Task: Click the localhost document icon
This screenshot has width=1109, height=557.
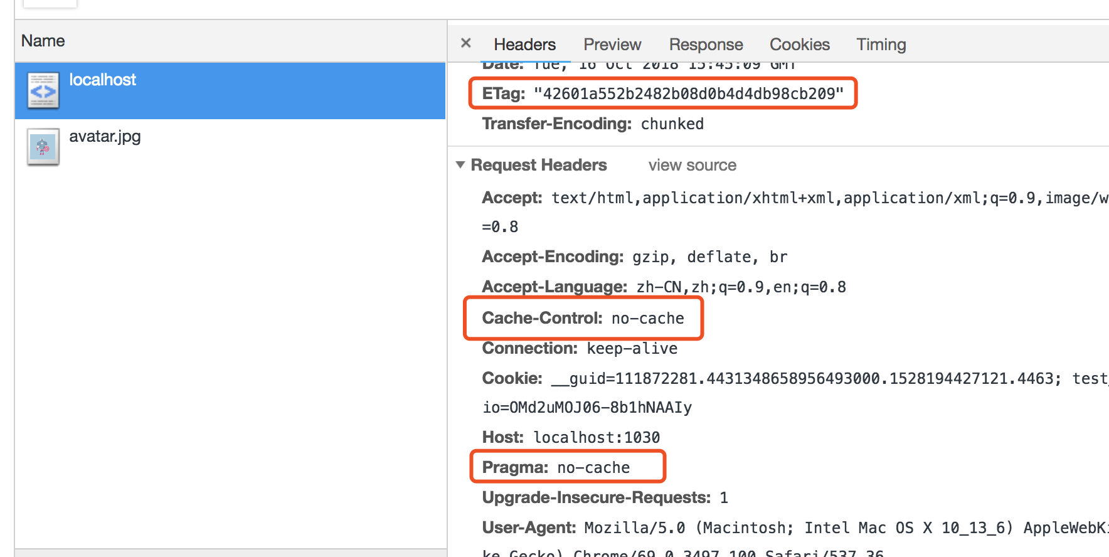Action: click(x=43, y=91)
